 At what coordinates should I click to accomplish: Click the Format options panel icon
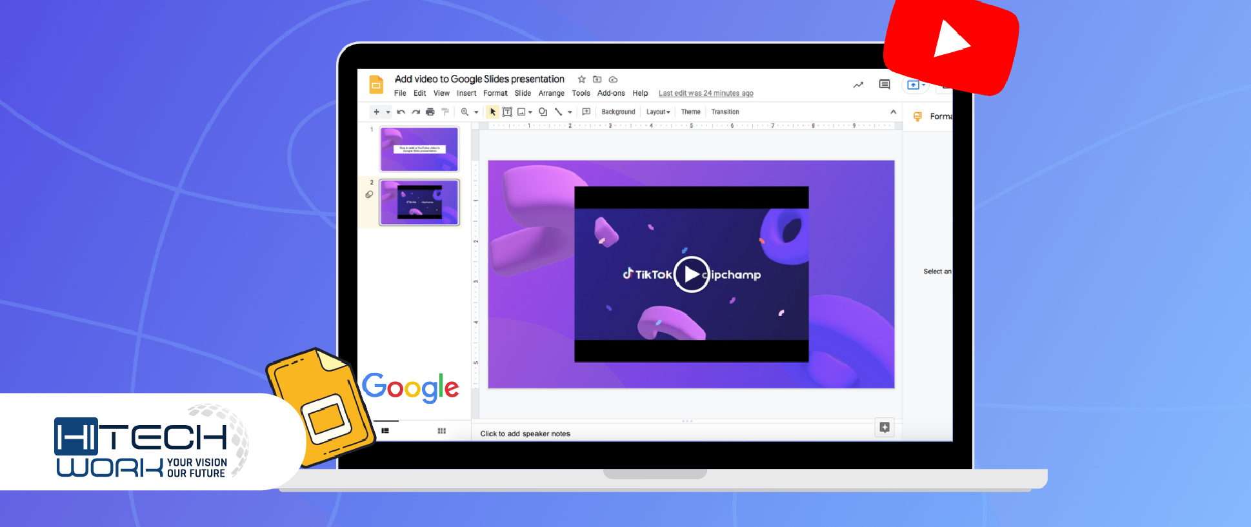coord(917,117)
